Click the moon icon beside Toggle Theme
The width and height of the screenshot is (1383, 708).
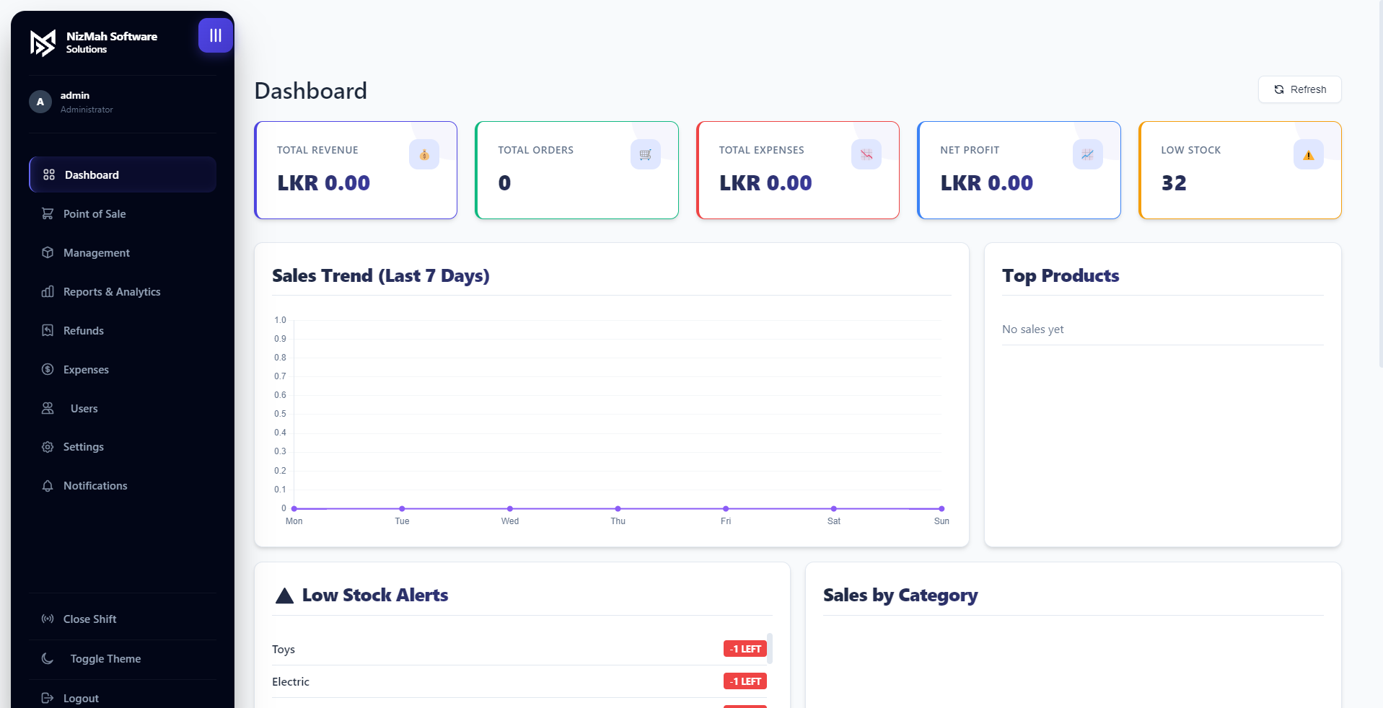pyautogui.click(x=48, y=658)
